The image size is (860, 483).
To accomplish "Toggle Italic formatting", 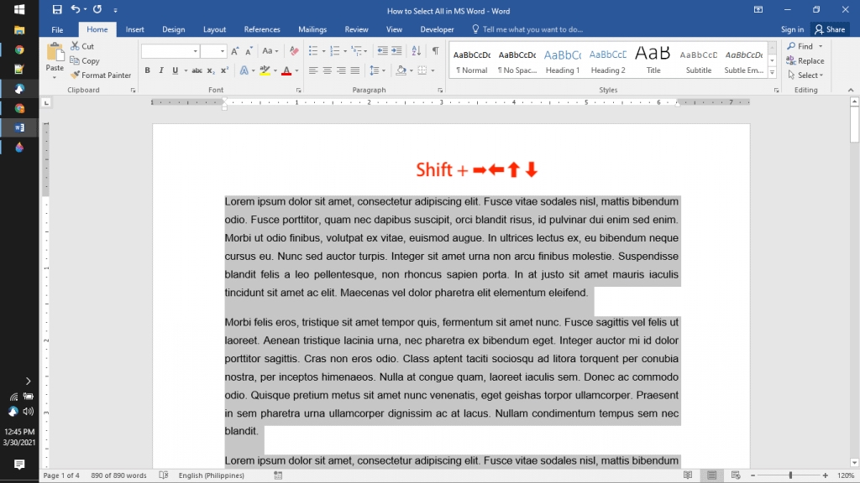I will [x=161, y=70].
